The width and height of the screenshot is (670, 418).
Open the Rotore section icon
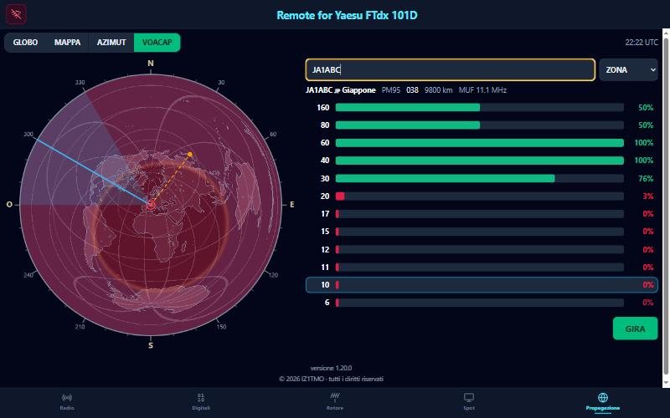334,398
